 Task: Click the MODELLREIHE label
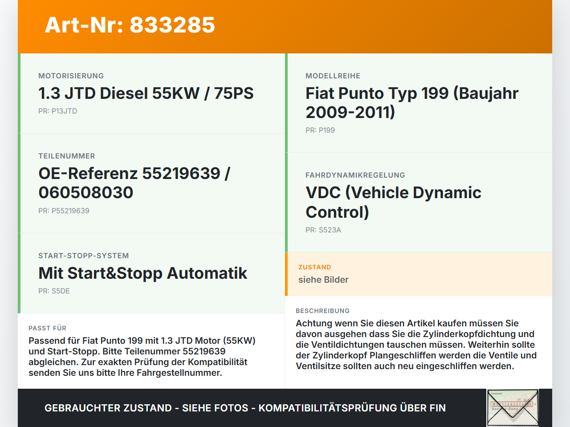coord(333,76)
